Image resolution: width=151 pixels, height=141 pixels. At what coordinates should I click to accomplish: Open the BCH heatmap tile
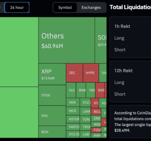[52, 132]
